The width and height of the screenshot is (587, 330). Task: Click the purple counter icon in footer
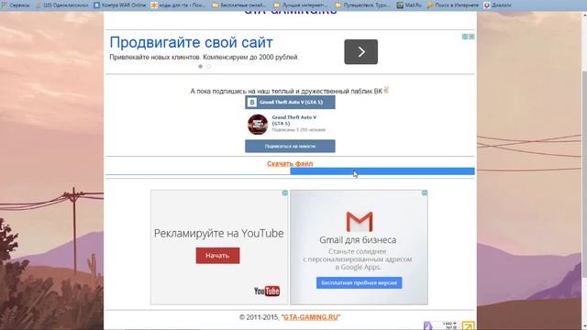[x=428, y=325]
